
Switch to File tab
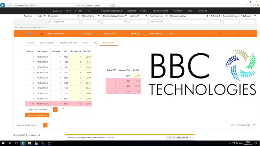[96, 43]
